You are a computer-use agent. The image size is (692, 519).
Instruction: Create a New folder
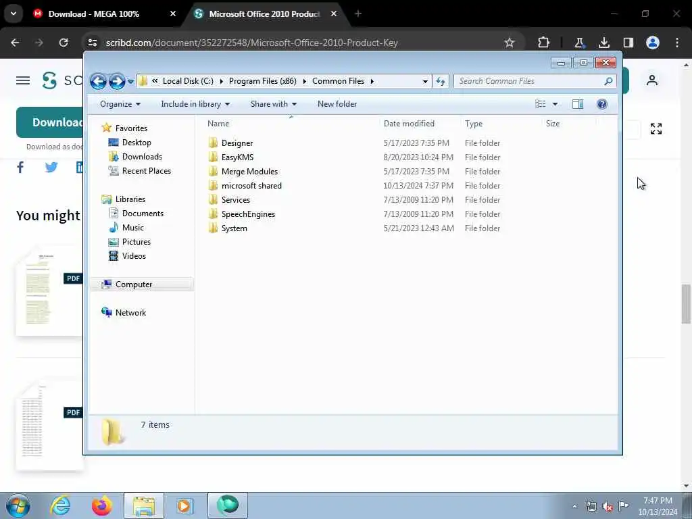[x=337, y=104]
